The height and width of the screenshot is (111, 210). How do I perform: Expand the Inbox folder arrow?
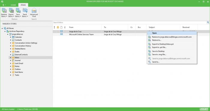click(x=10, y=57)
